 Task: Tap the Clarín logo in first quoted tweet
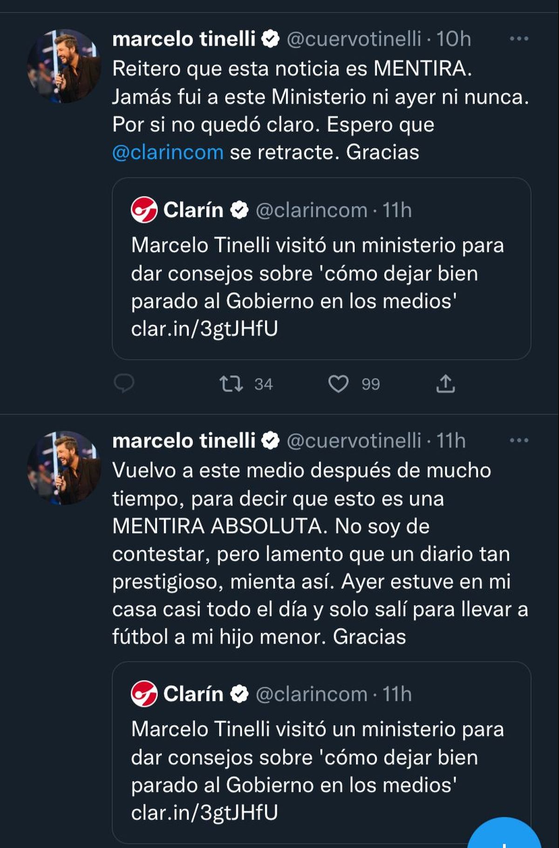144,210
